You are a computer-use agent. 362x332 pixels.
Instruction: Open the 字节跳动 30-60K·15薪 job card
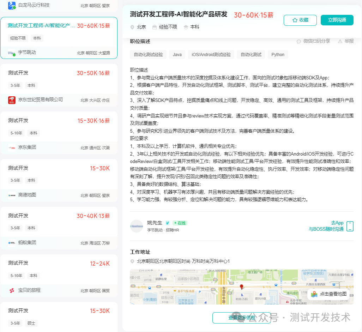point(59,38)
